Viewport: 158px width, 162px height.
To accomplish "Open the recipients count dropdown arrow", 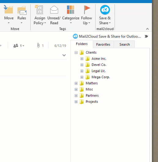I will pos(24,46).
